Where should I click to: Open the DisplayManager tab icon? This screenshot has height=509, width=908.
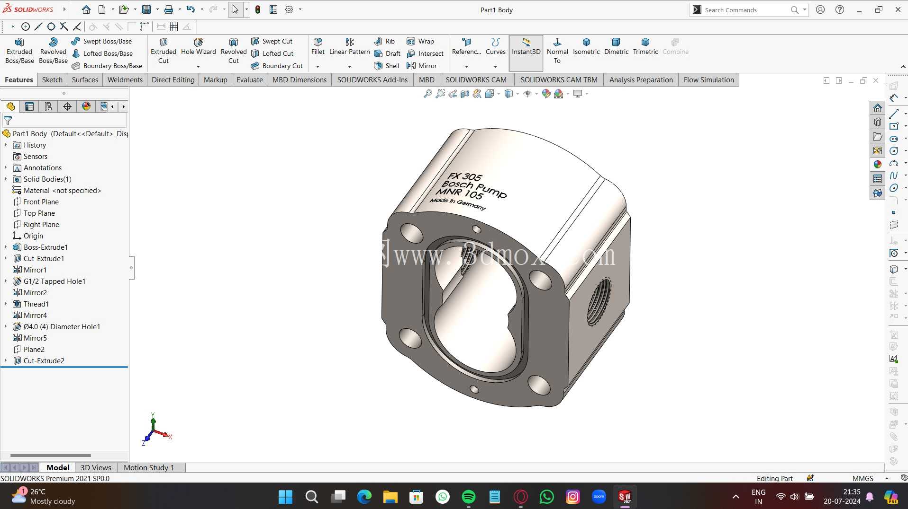(x=86, y=106)
